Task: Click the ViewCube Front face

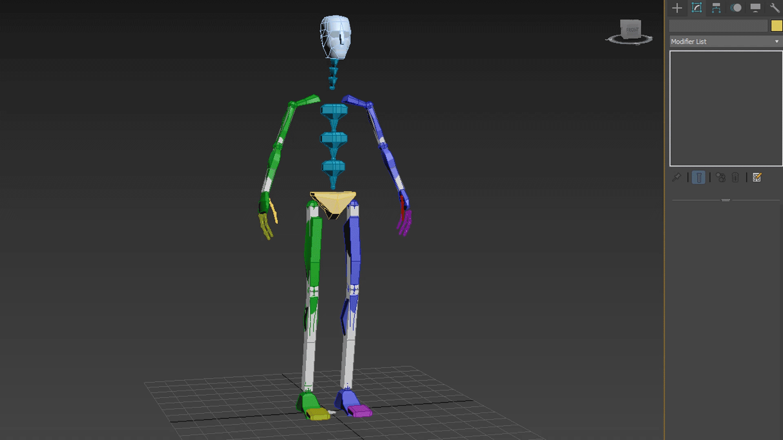Action: coord(631,29)
